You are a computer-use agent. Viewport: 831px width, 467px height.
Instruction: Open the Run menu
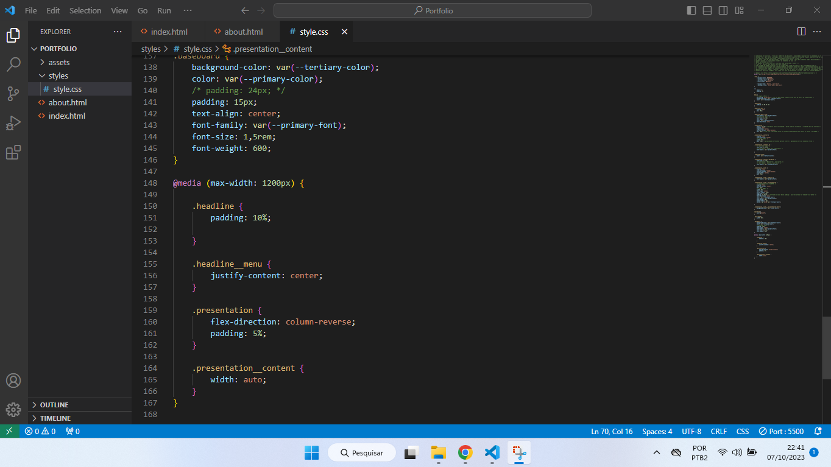[x=164, y=10]
